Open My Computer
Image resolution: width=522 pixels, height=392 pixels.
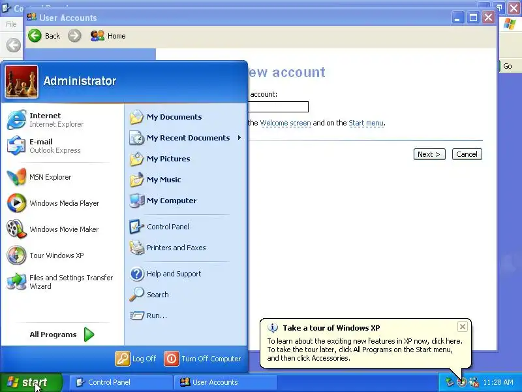[185, 201]
